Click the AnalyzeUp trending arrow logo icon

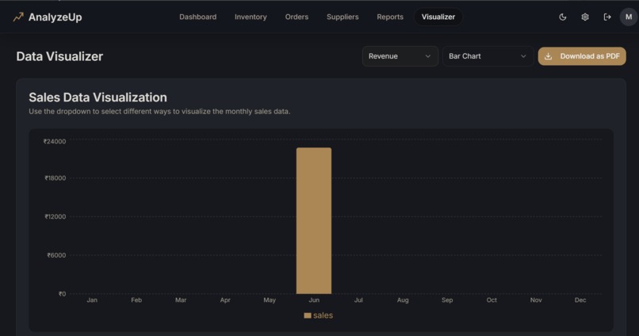tap(18, 17)
